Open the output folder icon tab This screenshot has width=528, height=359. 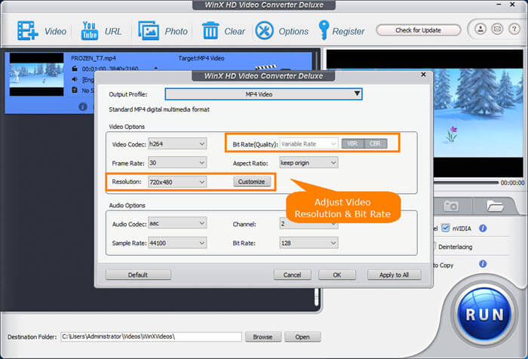[495, 205]
